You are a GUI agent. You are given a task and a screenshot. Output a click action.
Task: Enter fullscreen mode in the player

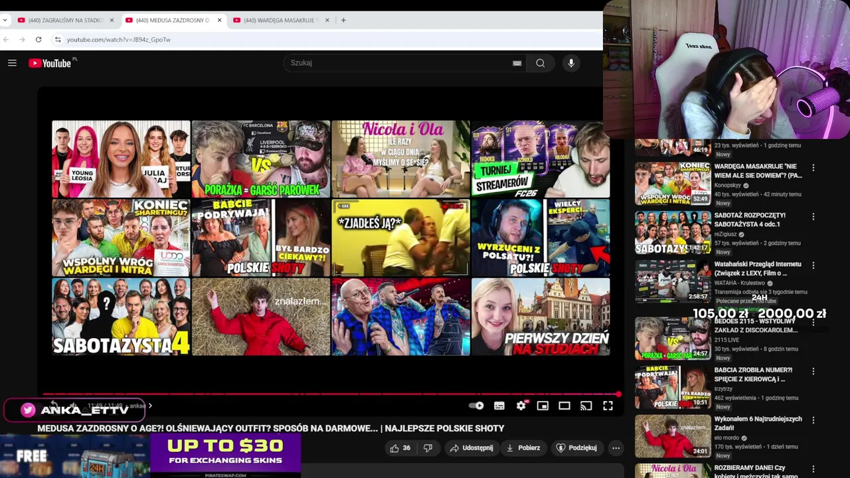(x=608, y=406)
